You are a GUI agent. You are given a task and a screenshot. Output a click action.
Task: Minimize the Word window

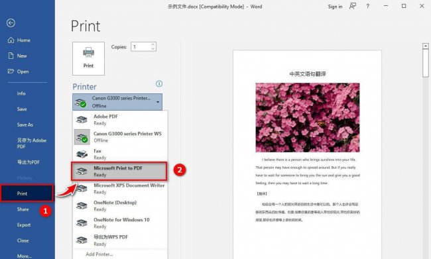tap(386, 6)
